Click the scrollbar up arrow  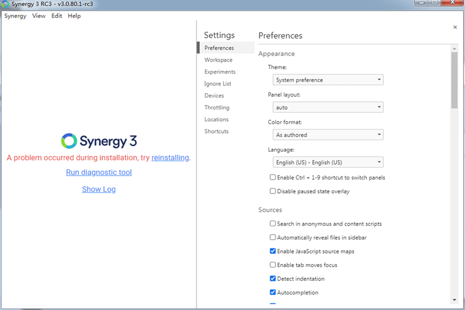coord(455,48)
